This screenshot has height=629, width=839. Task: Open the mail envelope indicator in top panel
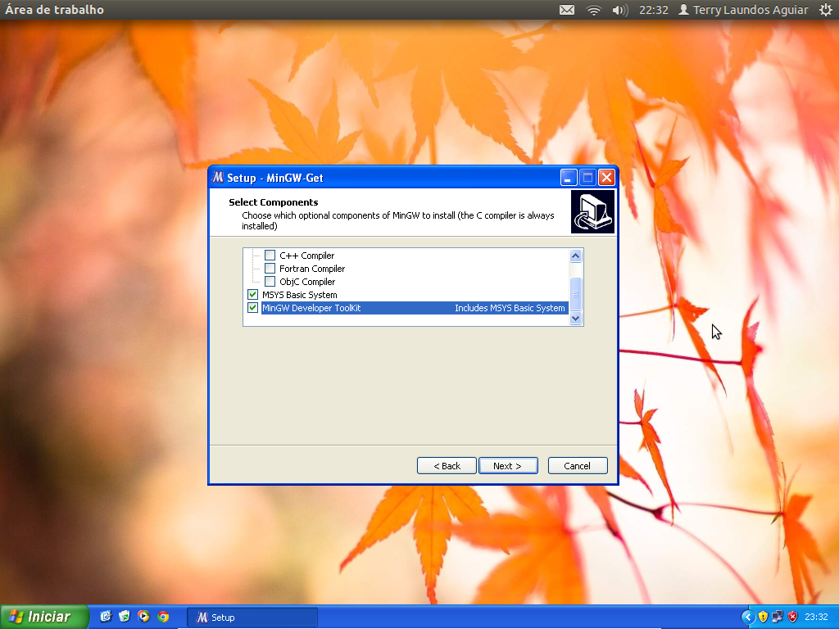[x=567, y=10]
